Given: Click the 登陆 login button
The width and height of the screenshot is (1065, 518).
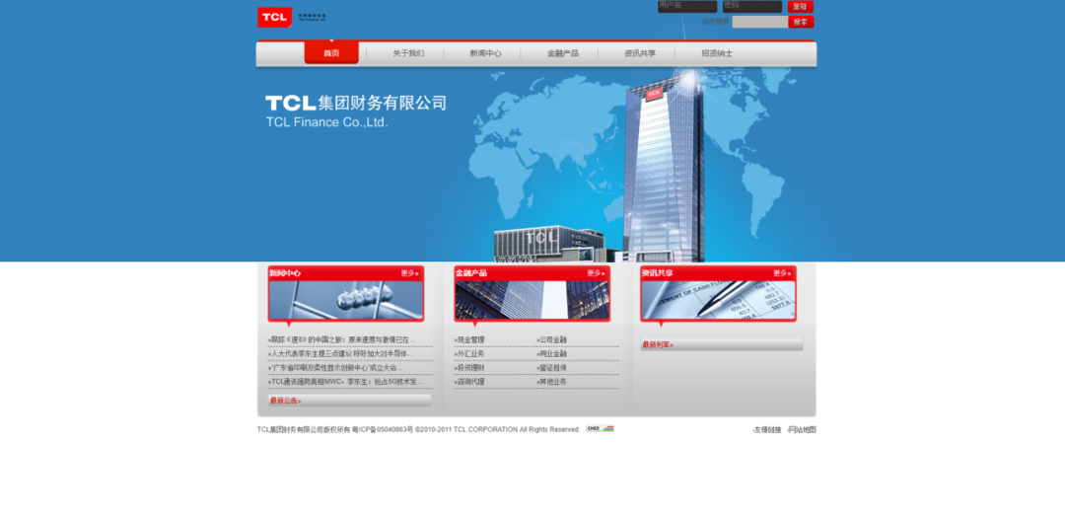Looking at the screenshot, I should point(800,6).
